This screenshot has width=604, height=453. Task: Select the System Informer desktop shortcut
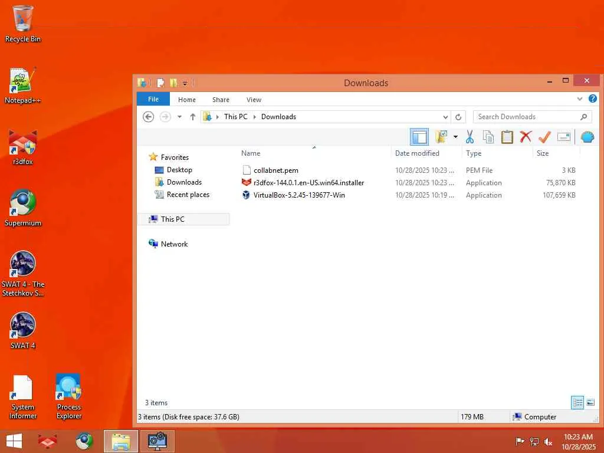tap(23, 397)
